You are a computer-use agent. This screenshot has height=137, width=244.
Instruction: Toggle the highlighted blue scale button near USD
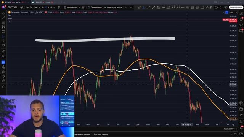(x=227, y=13)
